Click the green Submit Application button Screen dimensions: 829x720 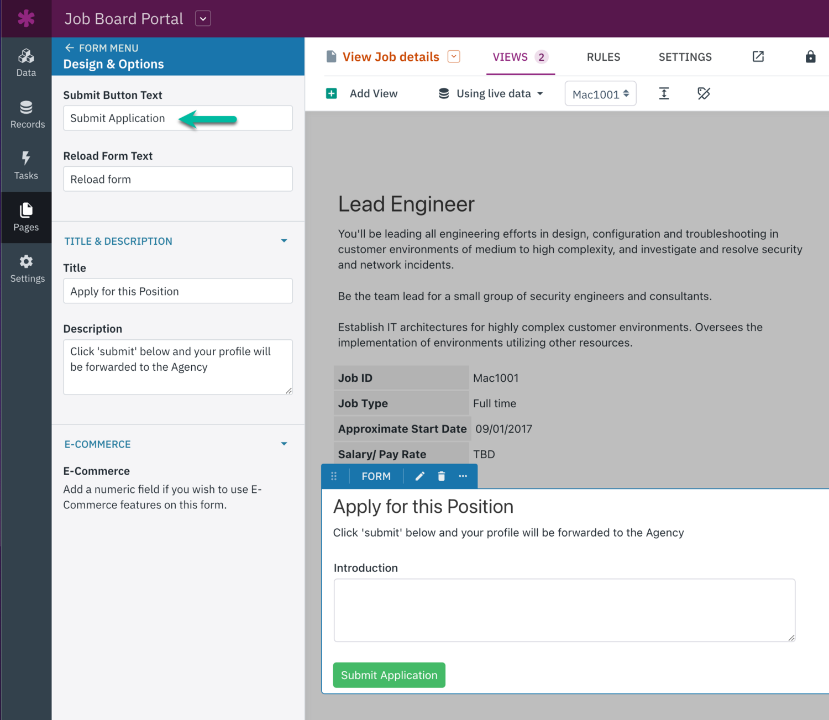(x=389, y=675)
